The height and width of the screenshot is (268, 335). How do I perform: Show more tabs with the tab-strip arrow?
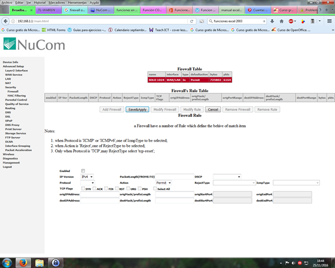(x=320, y=10)
